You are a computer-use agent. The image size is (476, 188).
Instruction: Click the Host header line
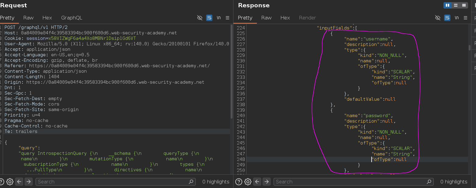tap(90, 33)
